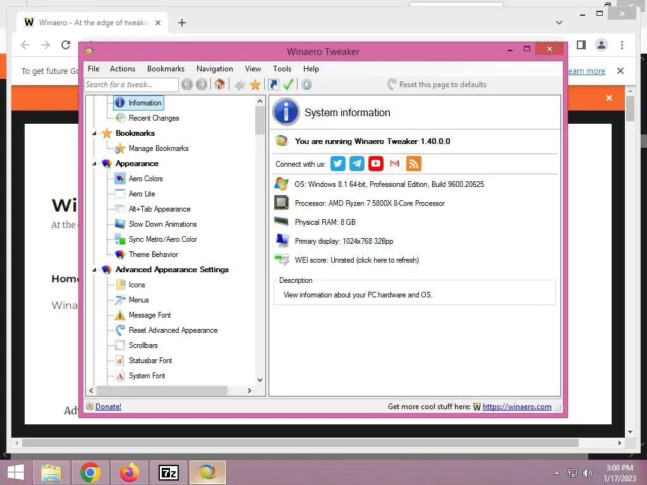Show hidden tray icons arrow

coord(557,473)
